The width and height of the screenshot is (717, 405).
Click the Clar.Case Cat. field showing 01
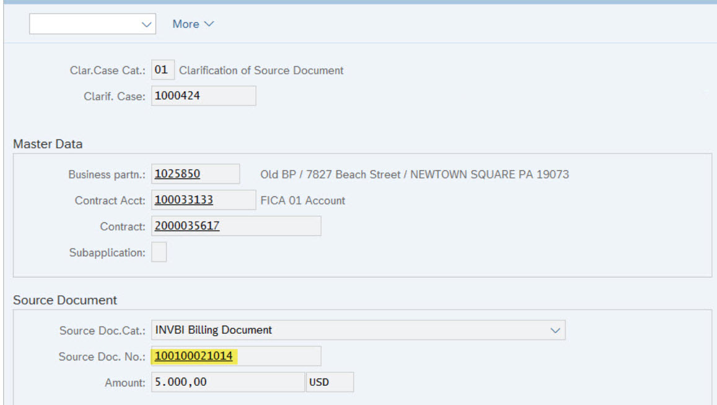162,71
